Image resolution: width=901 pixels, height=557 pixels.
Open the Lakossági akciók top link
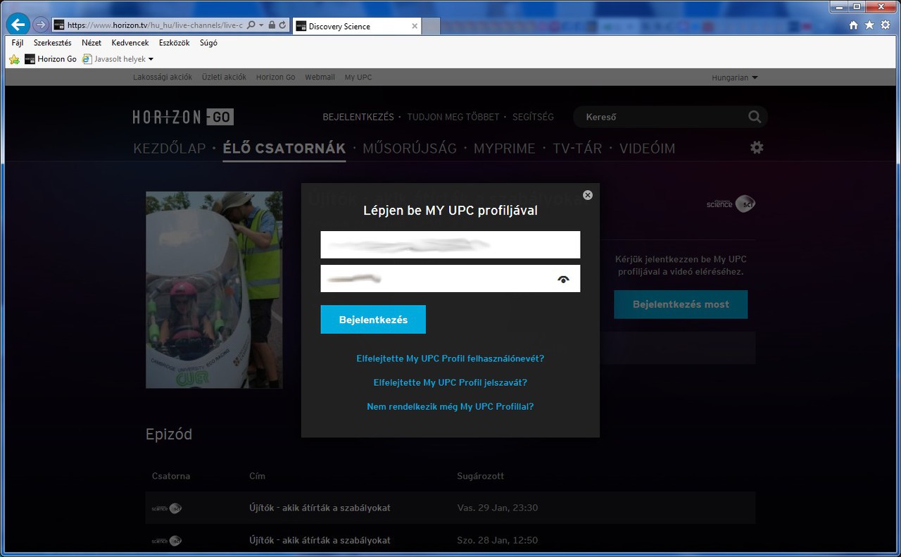tap(163, 77)
